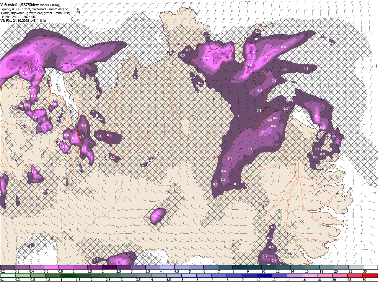Click the dark teal 8 swatch, upper scale

click(x=239, y=267)
